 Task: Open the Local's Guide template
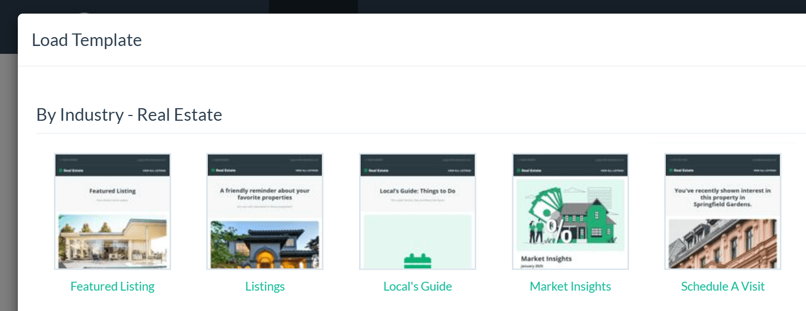[417, 286]
